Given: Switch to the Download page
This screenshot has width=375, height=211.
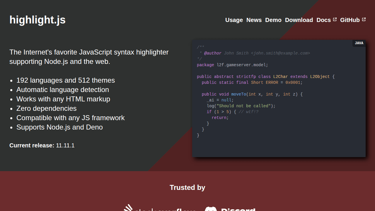Looking at the screenshot, I should point(299,20).
